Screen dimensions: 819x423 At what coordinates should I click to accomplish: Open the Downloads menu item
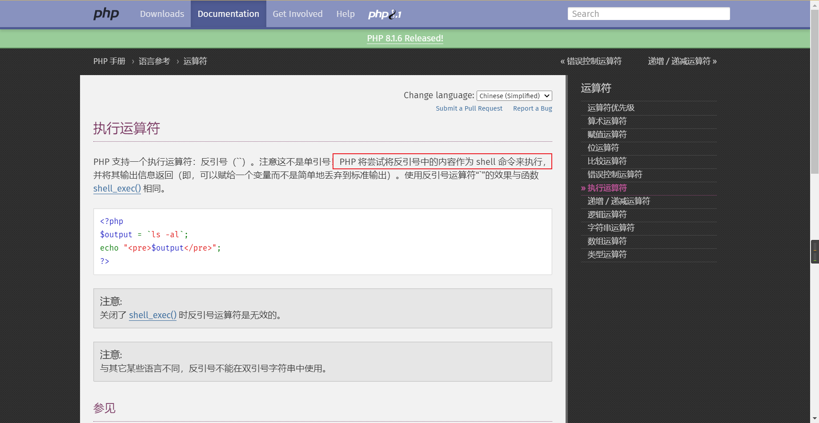point(162,14)
